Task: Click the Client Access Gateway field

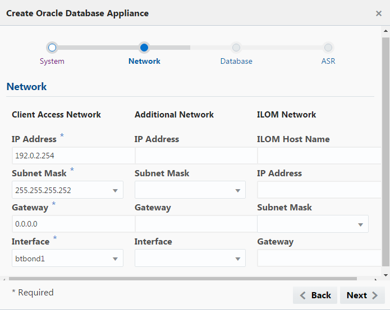Action: tap(73, 224)
